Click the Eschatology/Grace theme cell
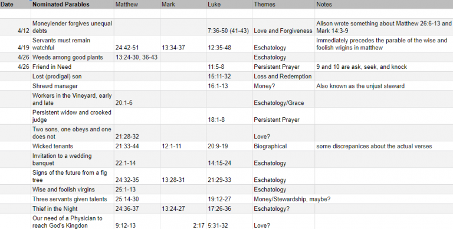 pyautogui.click(x=283, y=99)
